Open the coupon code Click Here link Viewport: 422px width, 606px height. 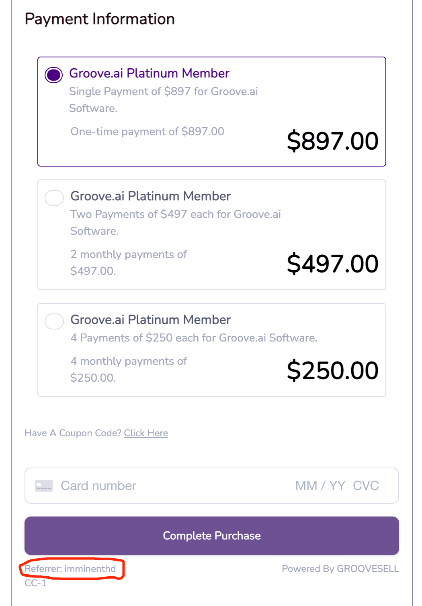[x=146, y=433]
